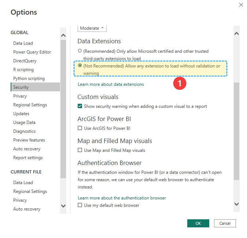Select Python scripting in sidebar
247x238 pixels.
29,78
